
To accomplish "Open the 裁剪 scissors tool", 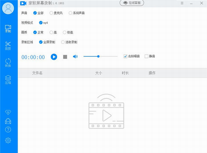I will (8, 46).
